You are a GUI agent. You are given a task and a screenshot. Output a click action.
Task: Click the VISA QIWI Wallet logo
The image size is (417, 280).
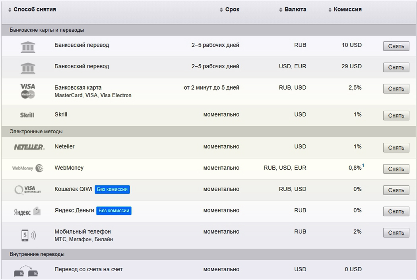point(27,190)
